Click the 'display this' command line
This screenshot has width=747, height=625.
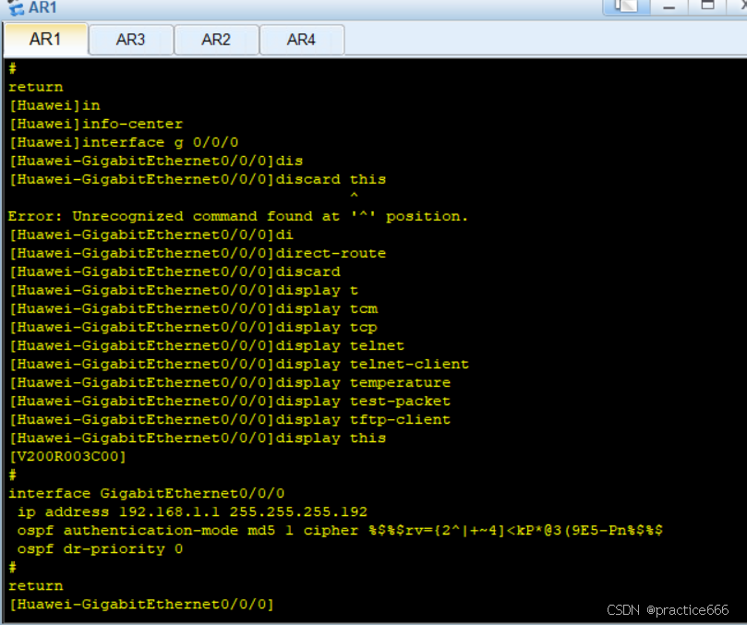pos(198,438)
